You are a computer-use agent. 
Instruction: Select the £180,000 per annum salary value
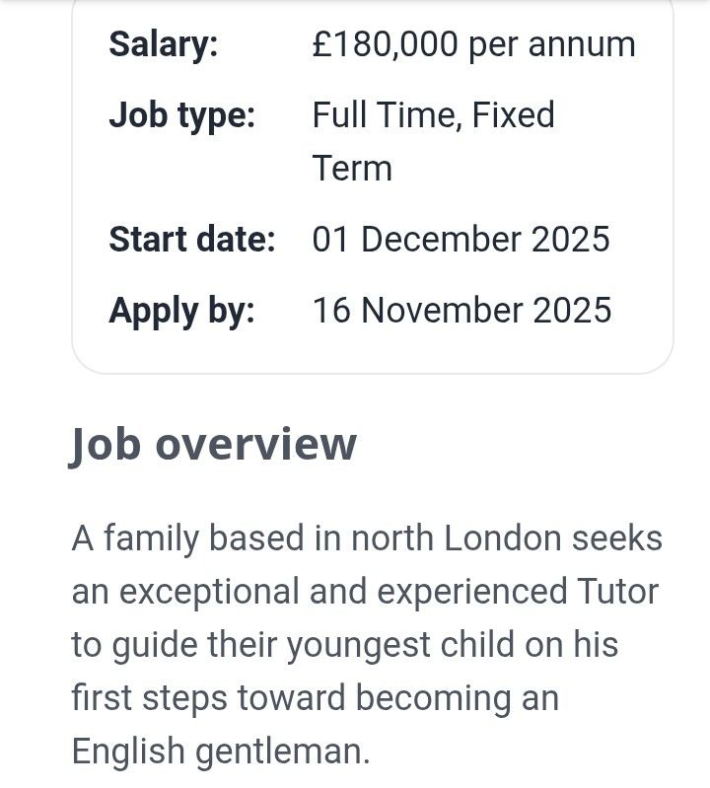(x=473, y=44)
